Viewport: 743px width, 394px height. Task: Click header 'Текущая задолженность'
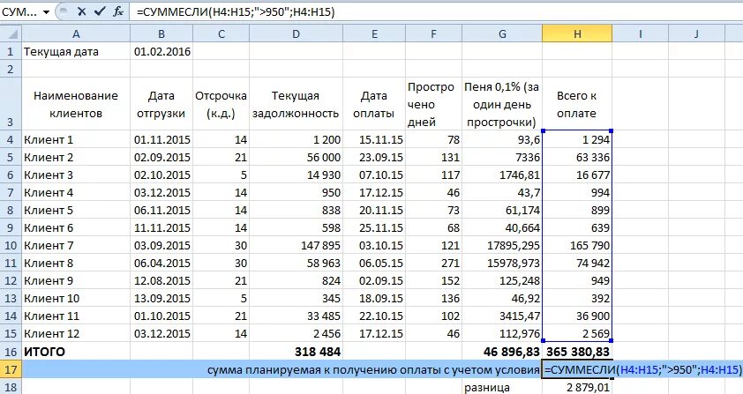tap(296, 104)
